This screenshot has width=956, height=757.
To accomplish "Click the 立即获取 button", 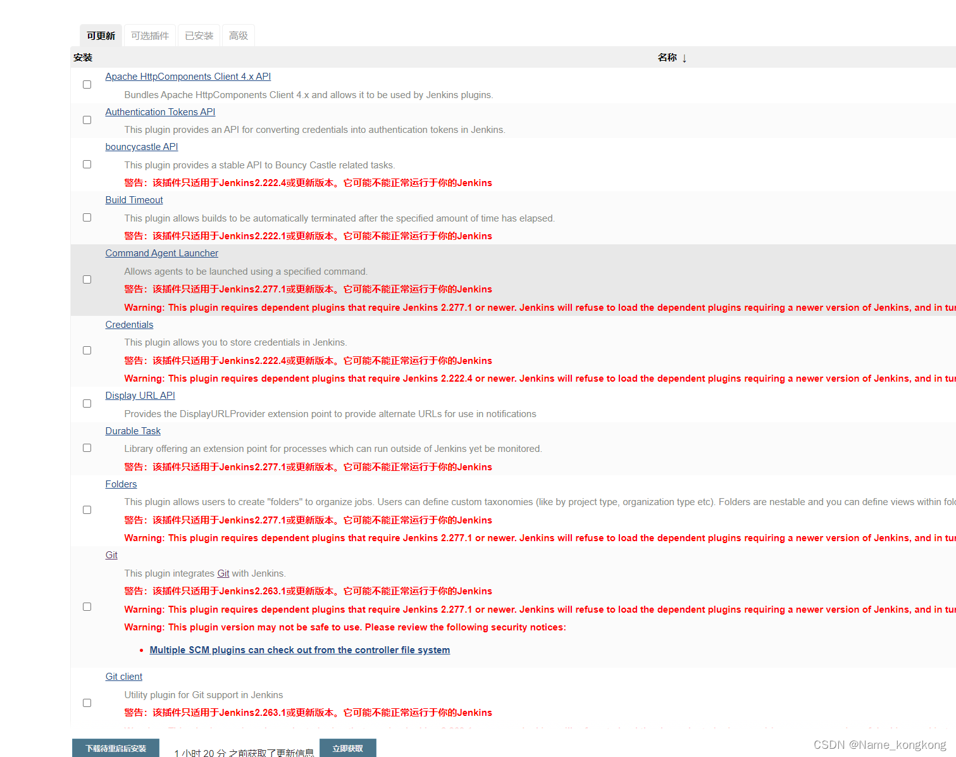I will [x=347, y=748].
